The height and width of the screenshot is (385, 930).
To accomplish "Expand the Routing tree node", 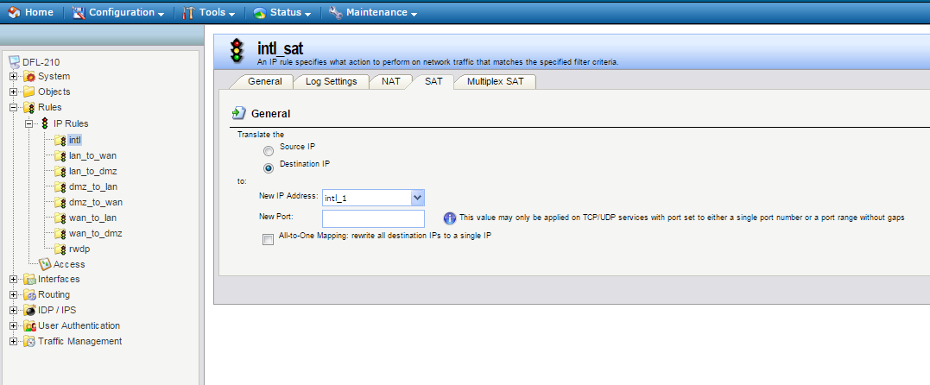I will (x=14, y=295).
